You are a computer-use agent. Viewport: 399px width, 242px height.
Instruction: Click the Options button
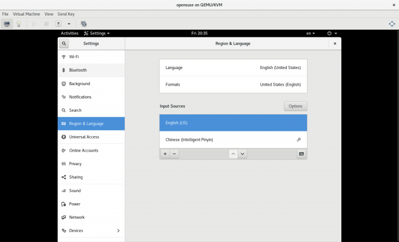[x=296, y=106]
